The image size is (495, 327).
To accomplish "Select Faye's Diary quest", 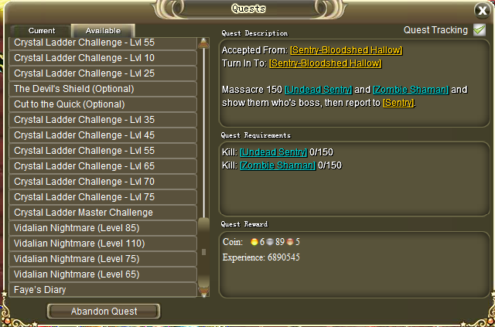I will tap(103, 290).
